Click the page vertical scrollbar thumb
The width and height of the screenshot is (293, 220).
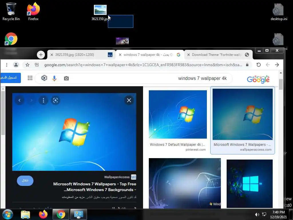(281, 85)
